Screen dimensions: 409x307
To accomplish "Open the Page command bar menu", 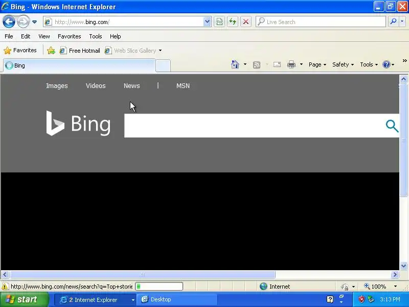I will tap(317, 64).
